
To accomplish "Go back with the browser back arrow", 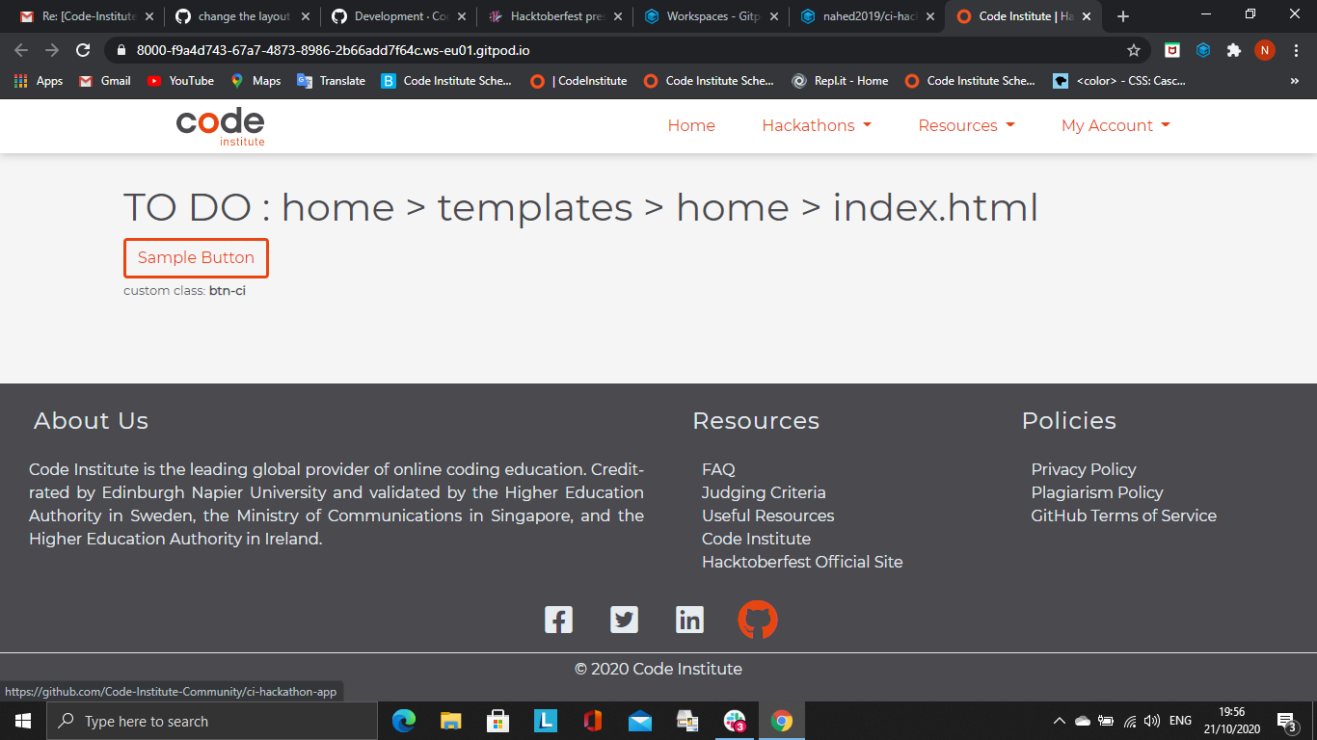I will click(21, 50).
